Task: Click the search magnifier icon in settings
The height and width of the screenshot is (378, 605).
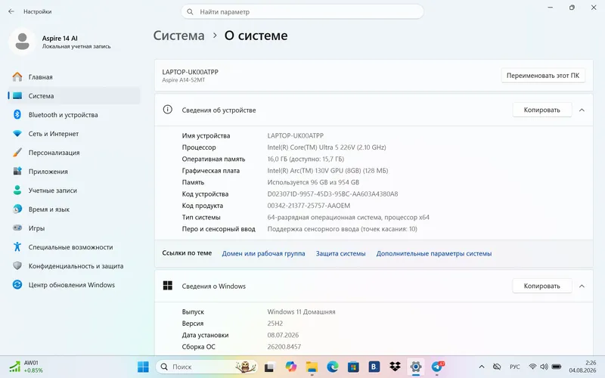Action: click(x=190, y=11)
